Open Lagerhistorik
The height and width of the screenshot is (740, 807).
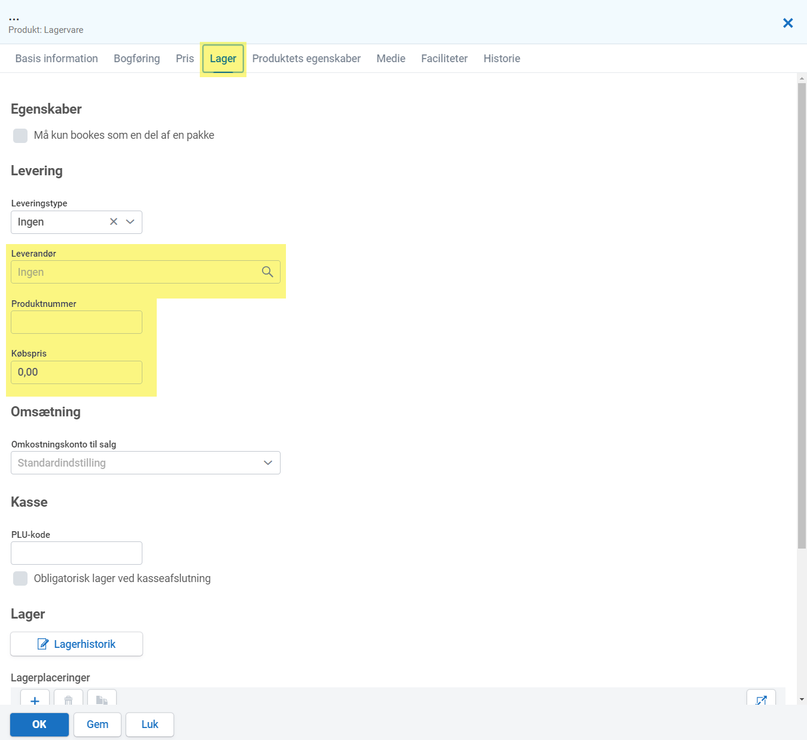click(77, 644)
